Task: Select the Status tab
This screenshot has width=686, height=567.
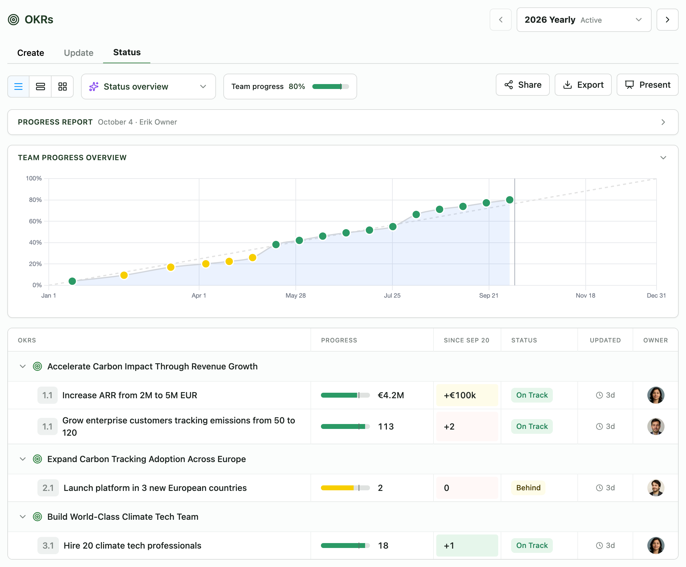Action: [x=127, y=52]
